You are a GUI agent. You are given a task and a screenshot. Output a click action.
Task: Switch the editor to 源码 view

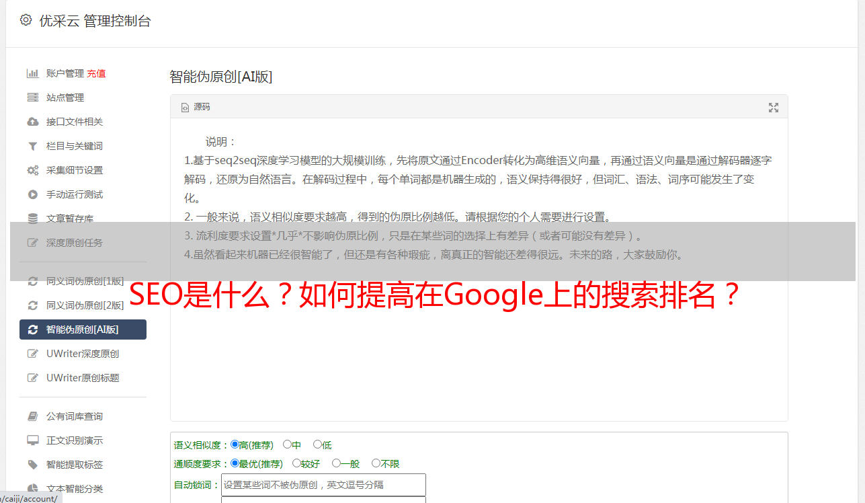(x=196, y=107)
